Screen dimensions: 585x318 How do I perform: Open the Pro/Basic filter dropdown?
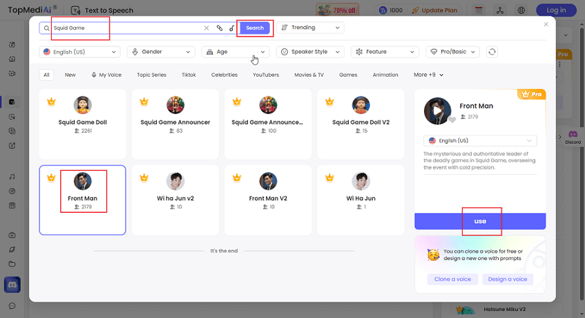452,52
